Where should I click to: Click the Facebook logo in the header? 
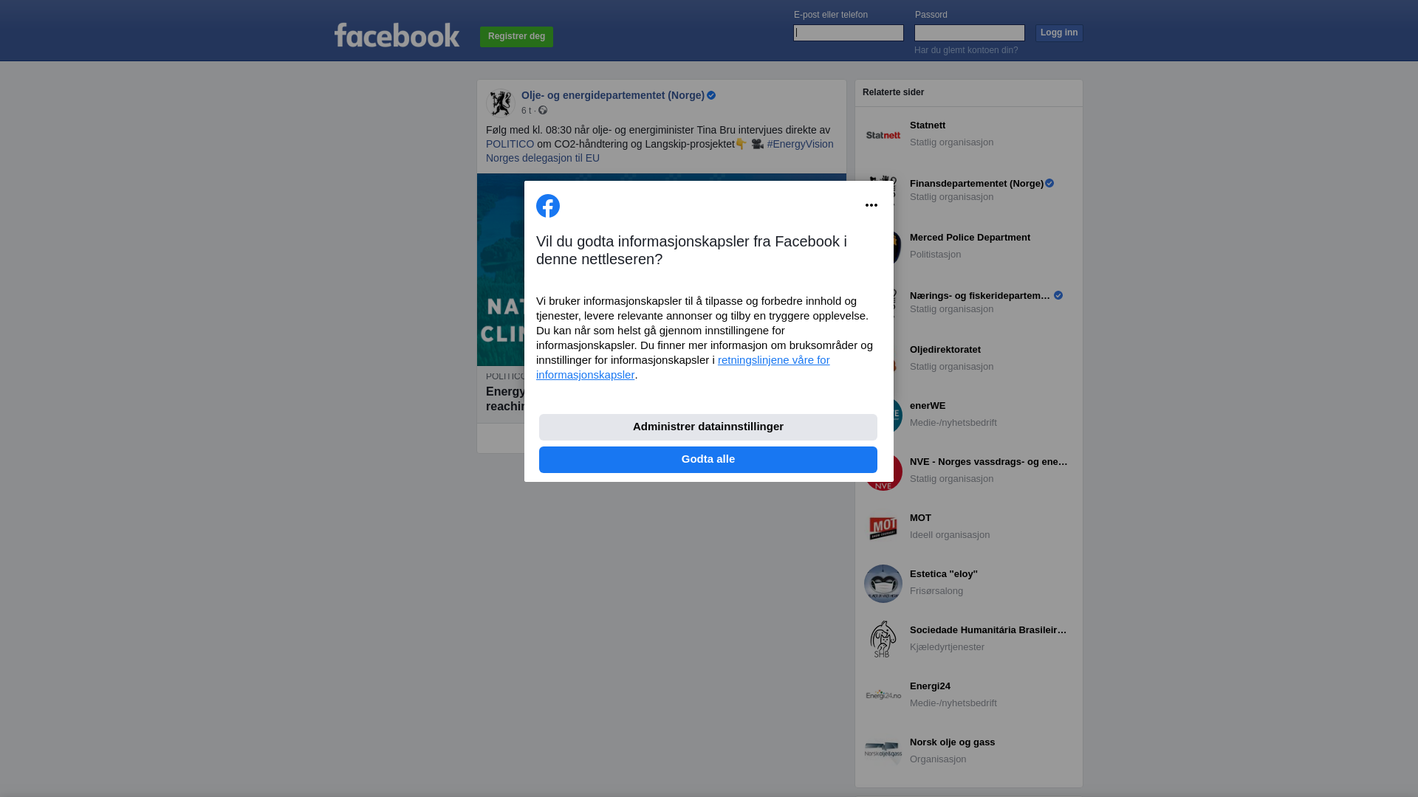(397, 35)
